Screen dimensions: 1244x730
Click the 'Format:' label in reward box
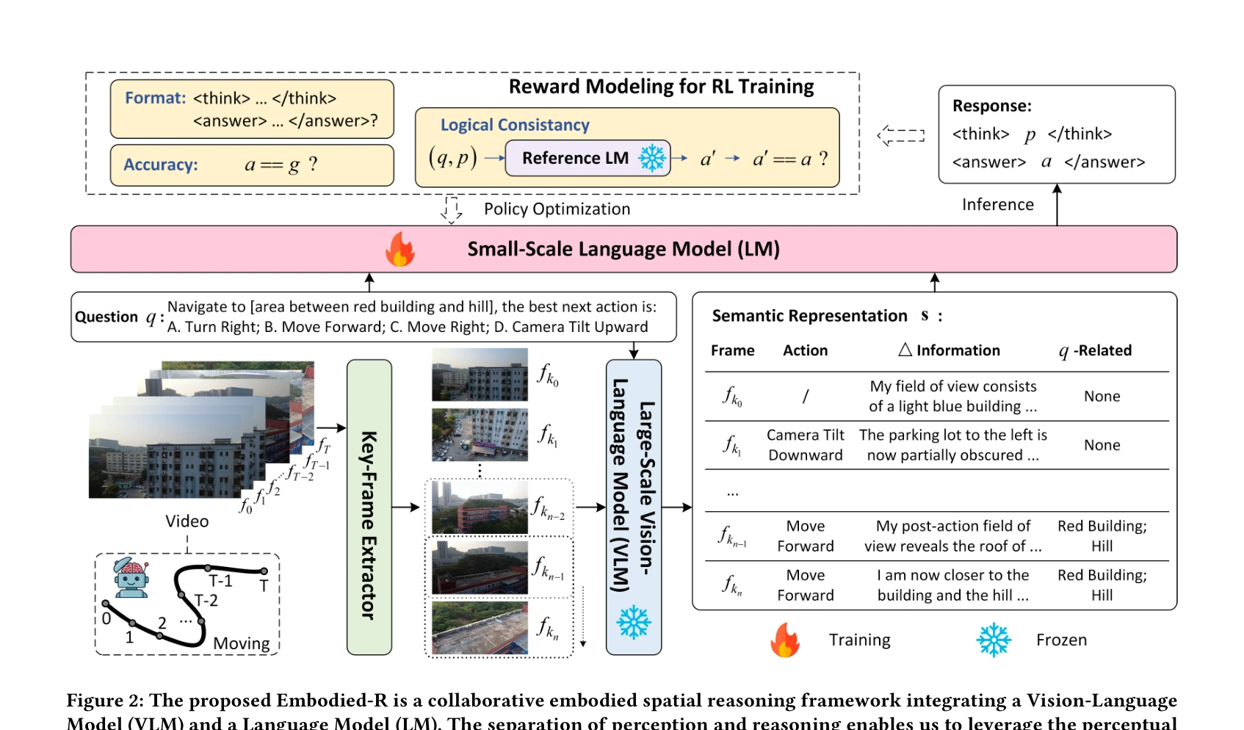(x=155, y=98)
